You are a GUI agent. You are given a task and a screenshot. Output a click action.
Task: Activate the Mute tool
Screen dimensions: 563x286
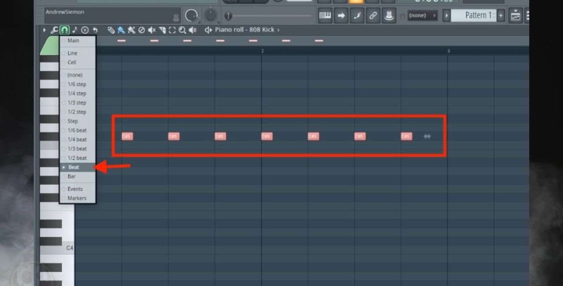point(151,30)
